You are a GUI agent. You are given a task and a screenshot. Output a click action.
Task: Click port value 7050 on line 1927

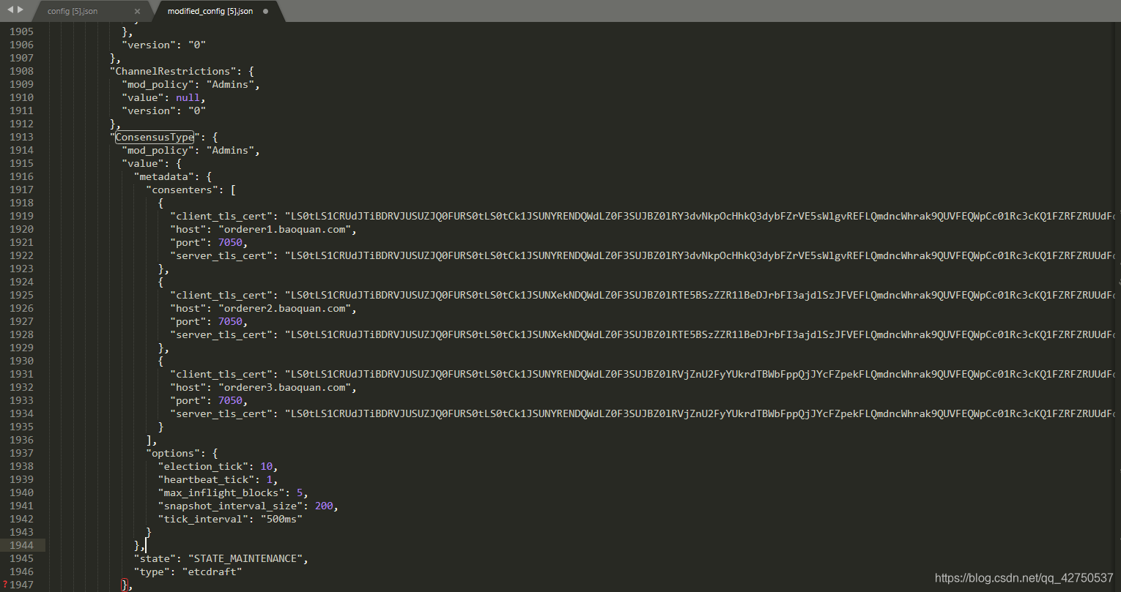click(x=230, y=321)
